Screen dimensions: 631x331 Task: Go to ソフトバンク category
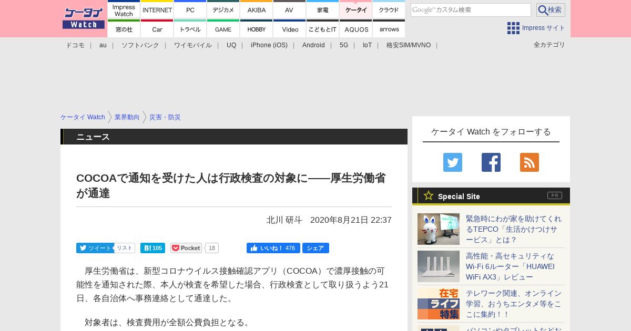140,45
